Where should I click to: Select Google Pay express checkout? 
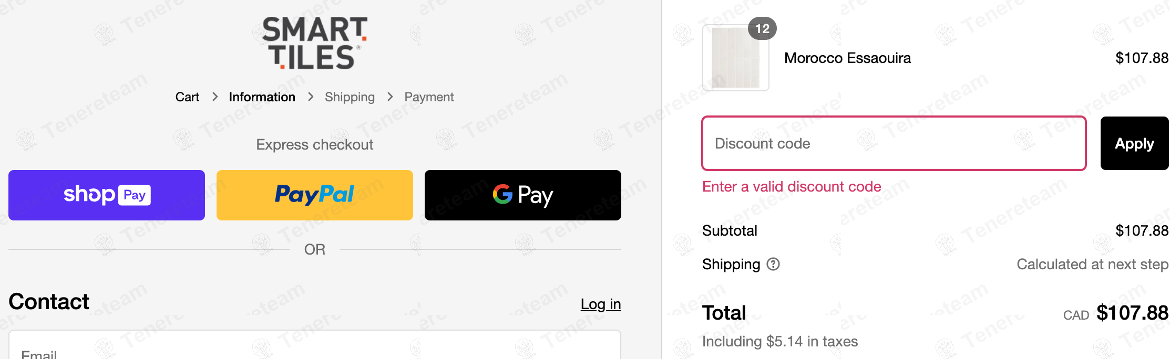[522, 195]
